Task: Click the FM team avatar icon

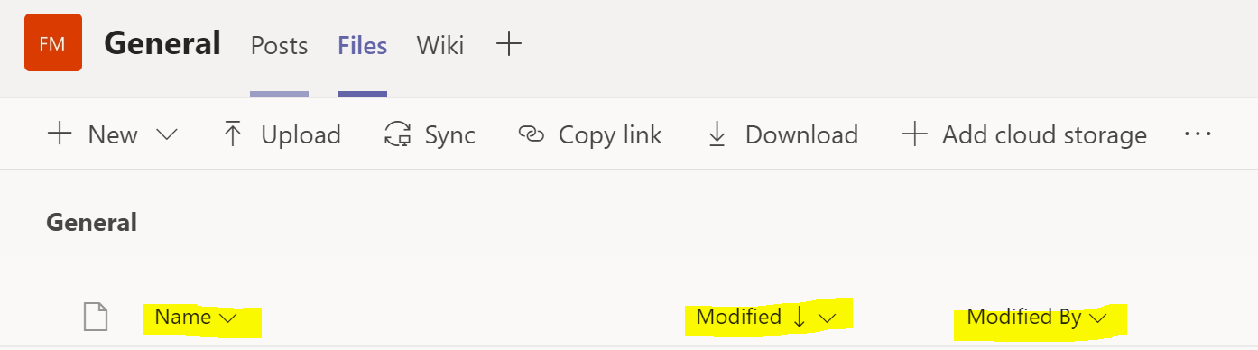Action: click(53, 42)
